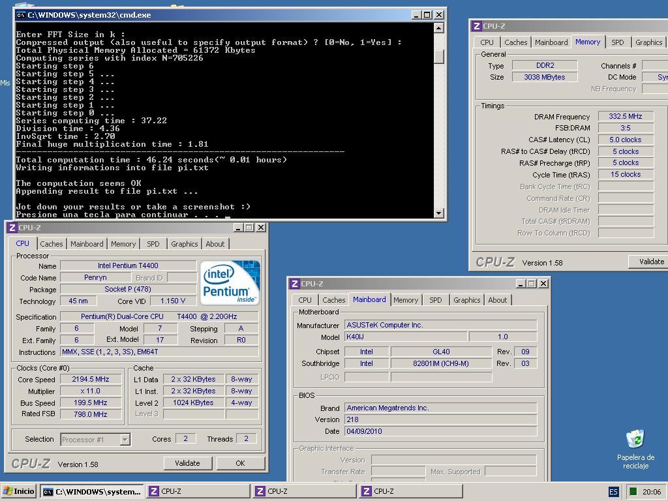Click the cmd window scrollbar up arrow
Screen dimensions: 668x501
pyautogui.click(x=439, y=28)
